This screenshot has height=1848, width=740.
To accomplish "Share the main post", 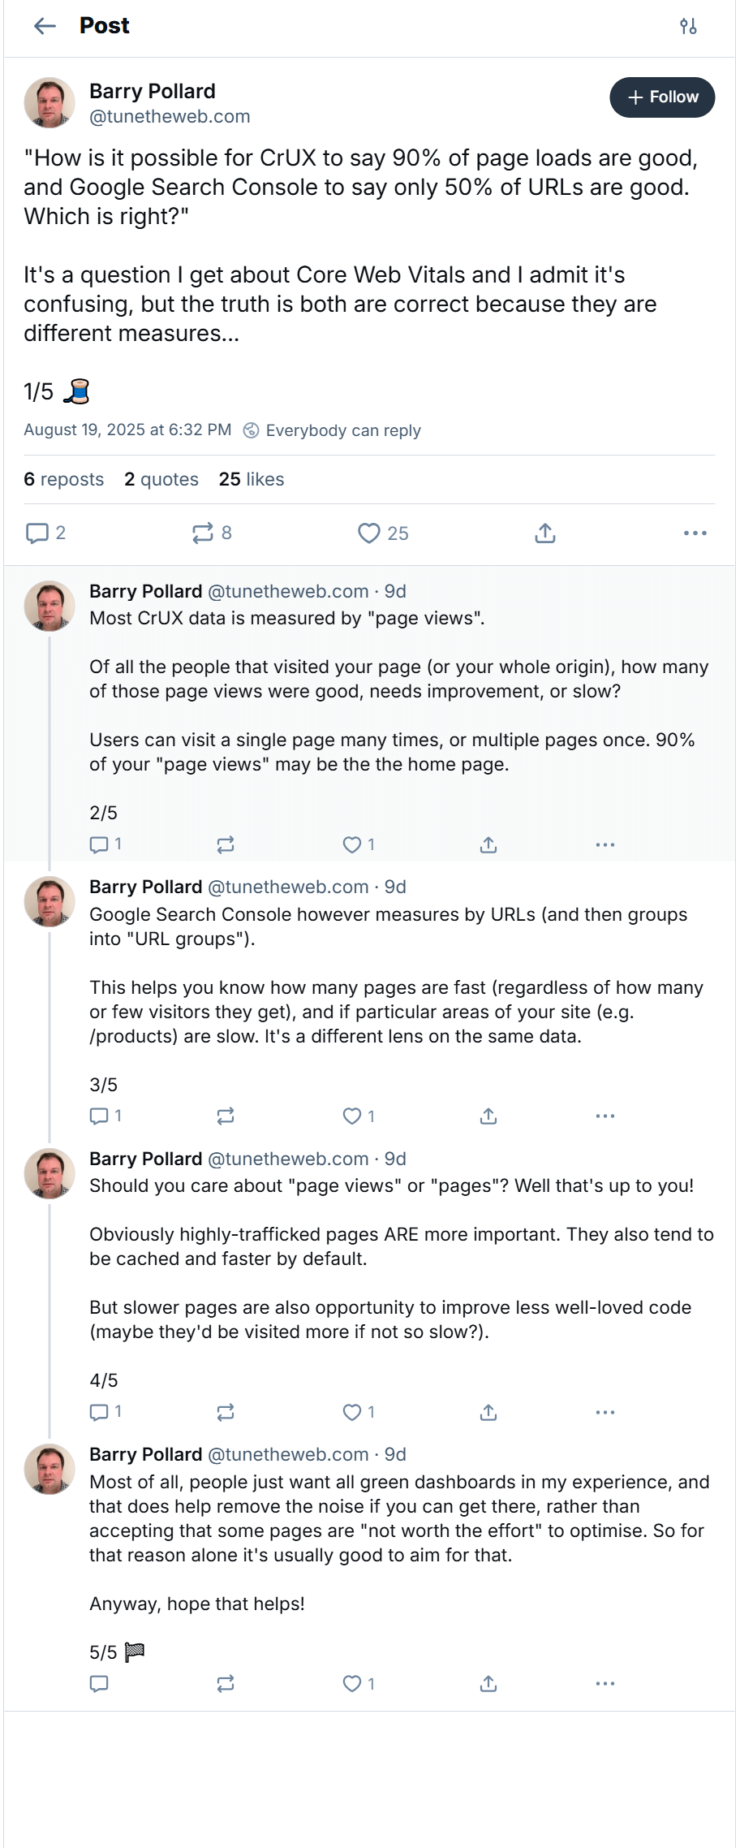I will [x=545, y=533].
